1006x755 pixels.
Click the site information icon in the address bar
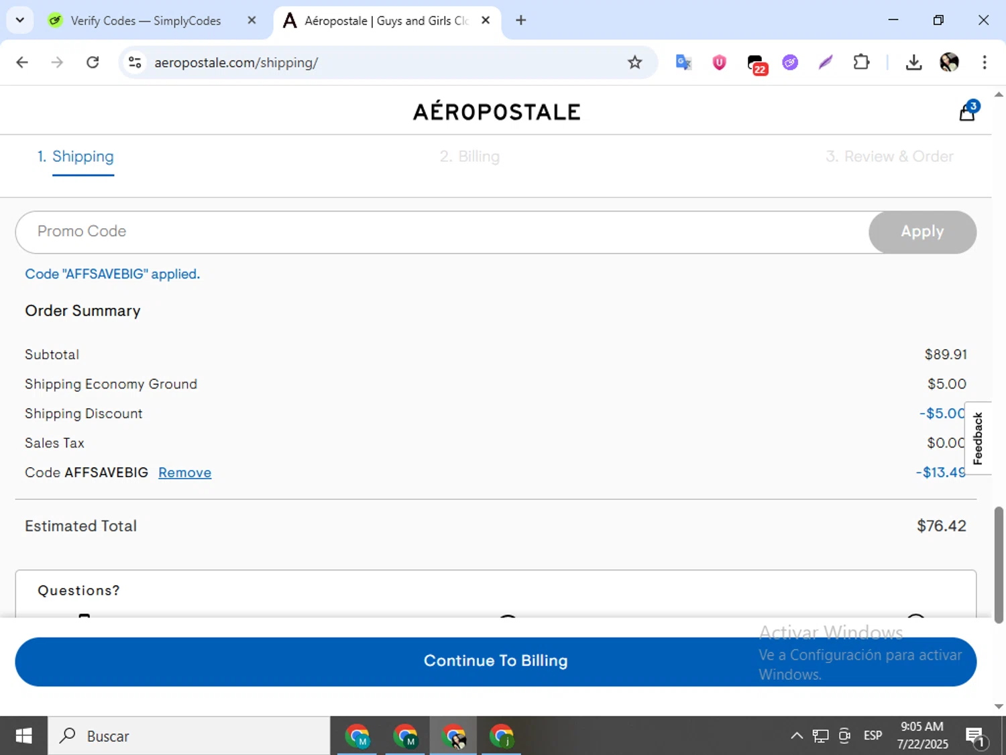click(135, 62)
